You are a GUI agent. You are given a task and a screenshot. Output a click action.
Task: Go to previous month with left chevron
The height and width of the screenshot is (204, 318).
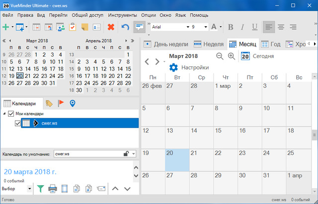click(x=147, y=62)
